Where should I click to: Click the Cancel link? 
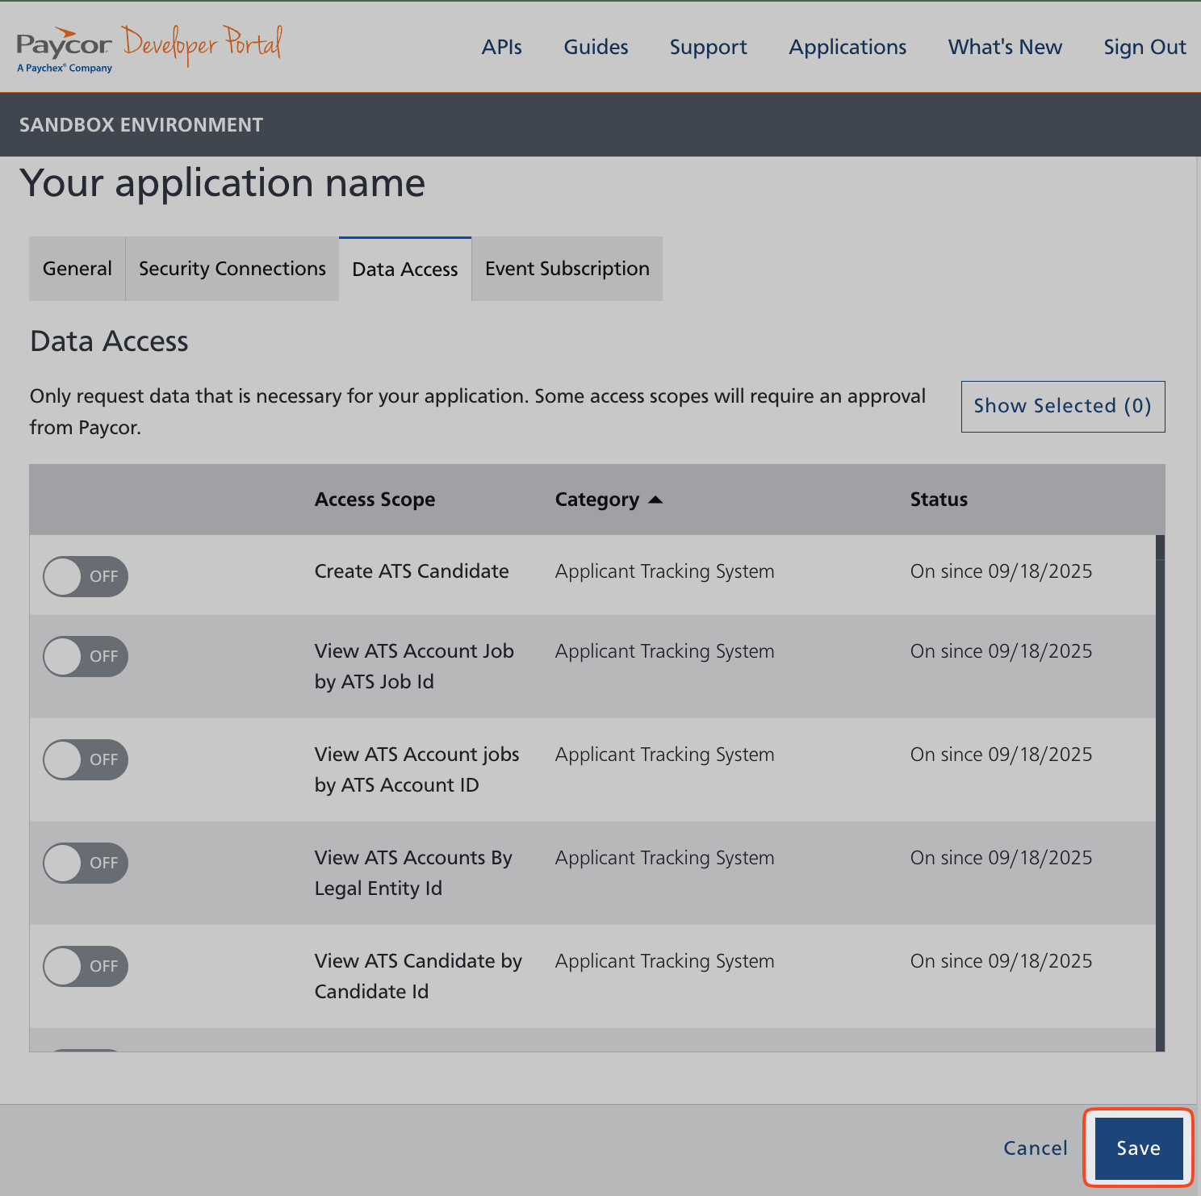(x=1035, y=1148)
